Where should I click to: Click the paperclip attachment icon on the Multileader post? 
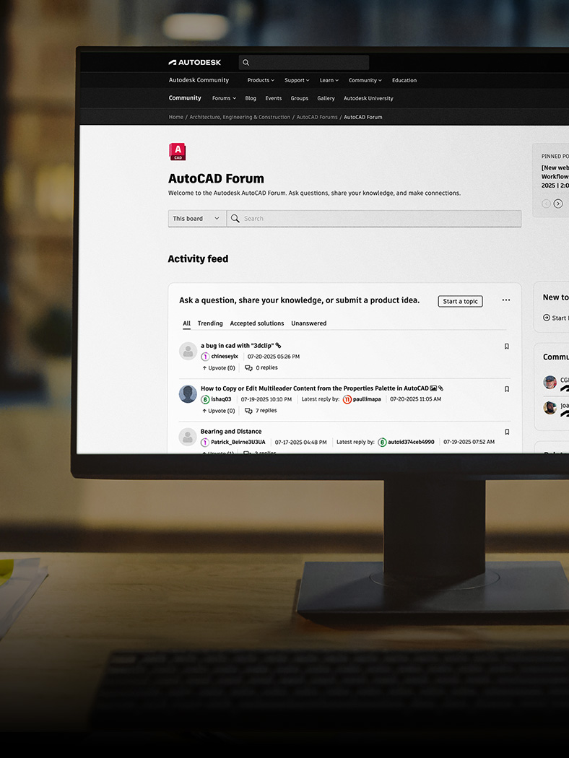click(x=441, y=388)
